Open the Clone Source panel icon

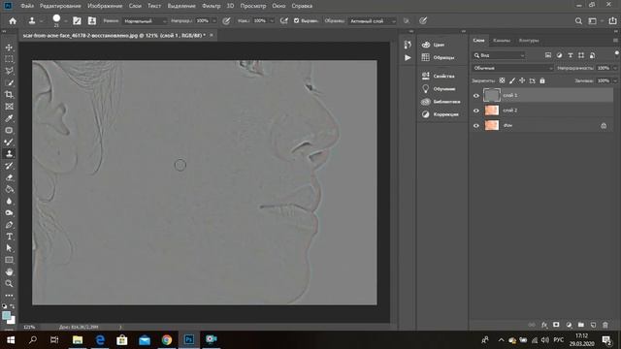(92, 21)
